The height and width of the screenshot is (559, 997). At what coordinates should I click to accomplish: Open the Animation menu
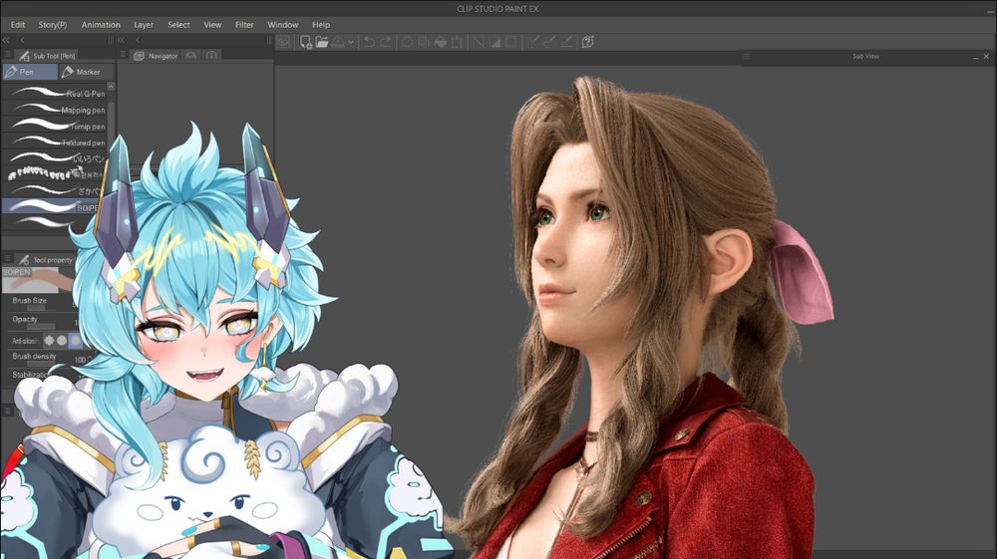coord(101,25)
